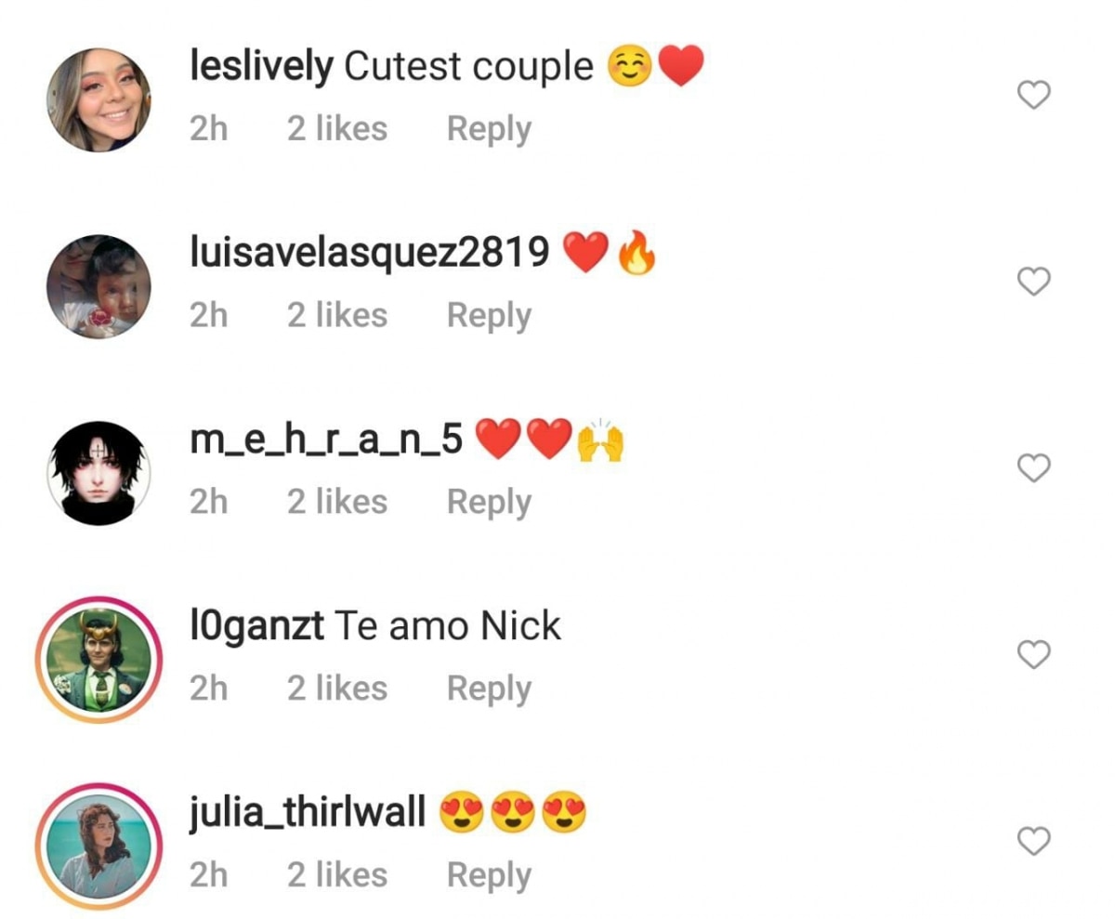Like the comment by leslively
This screenshot has height=919, width=1115.
(1034, 95)
